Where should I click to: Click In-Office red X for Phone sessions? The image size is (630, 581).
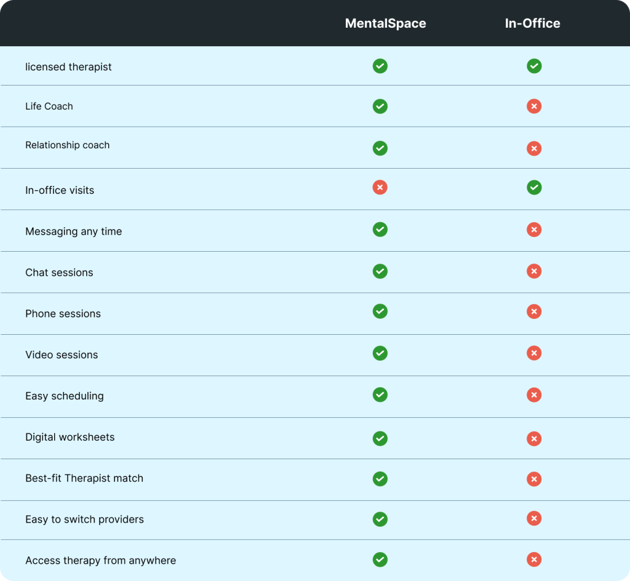(534, 312)
